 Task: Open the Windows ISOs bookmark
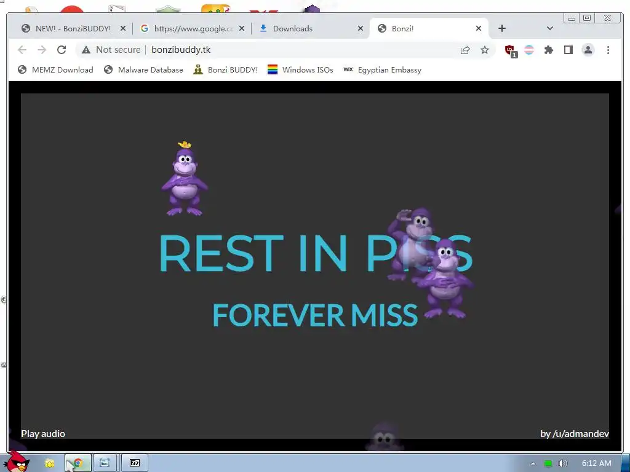click(x=300, y=70)
